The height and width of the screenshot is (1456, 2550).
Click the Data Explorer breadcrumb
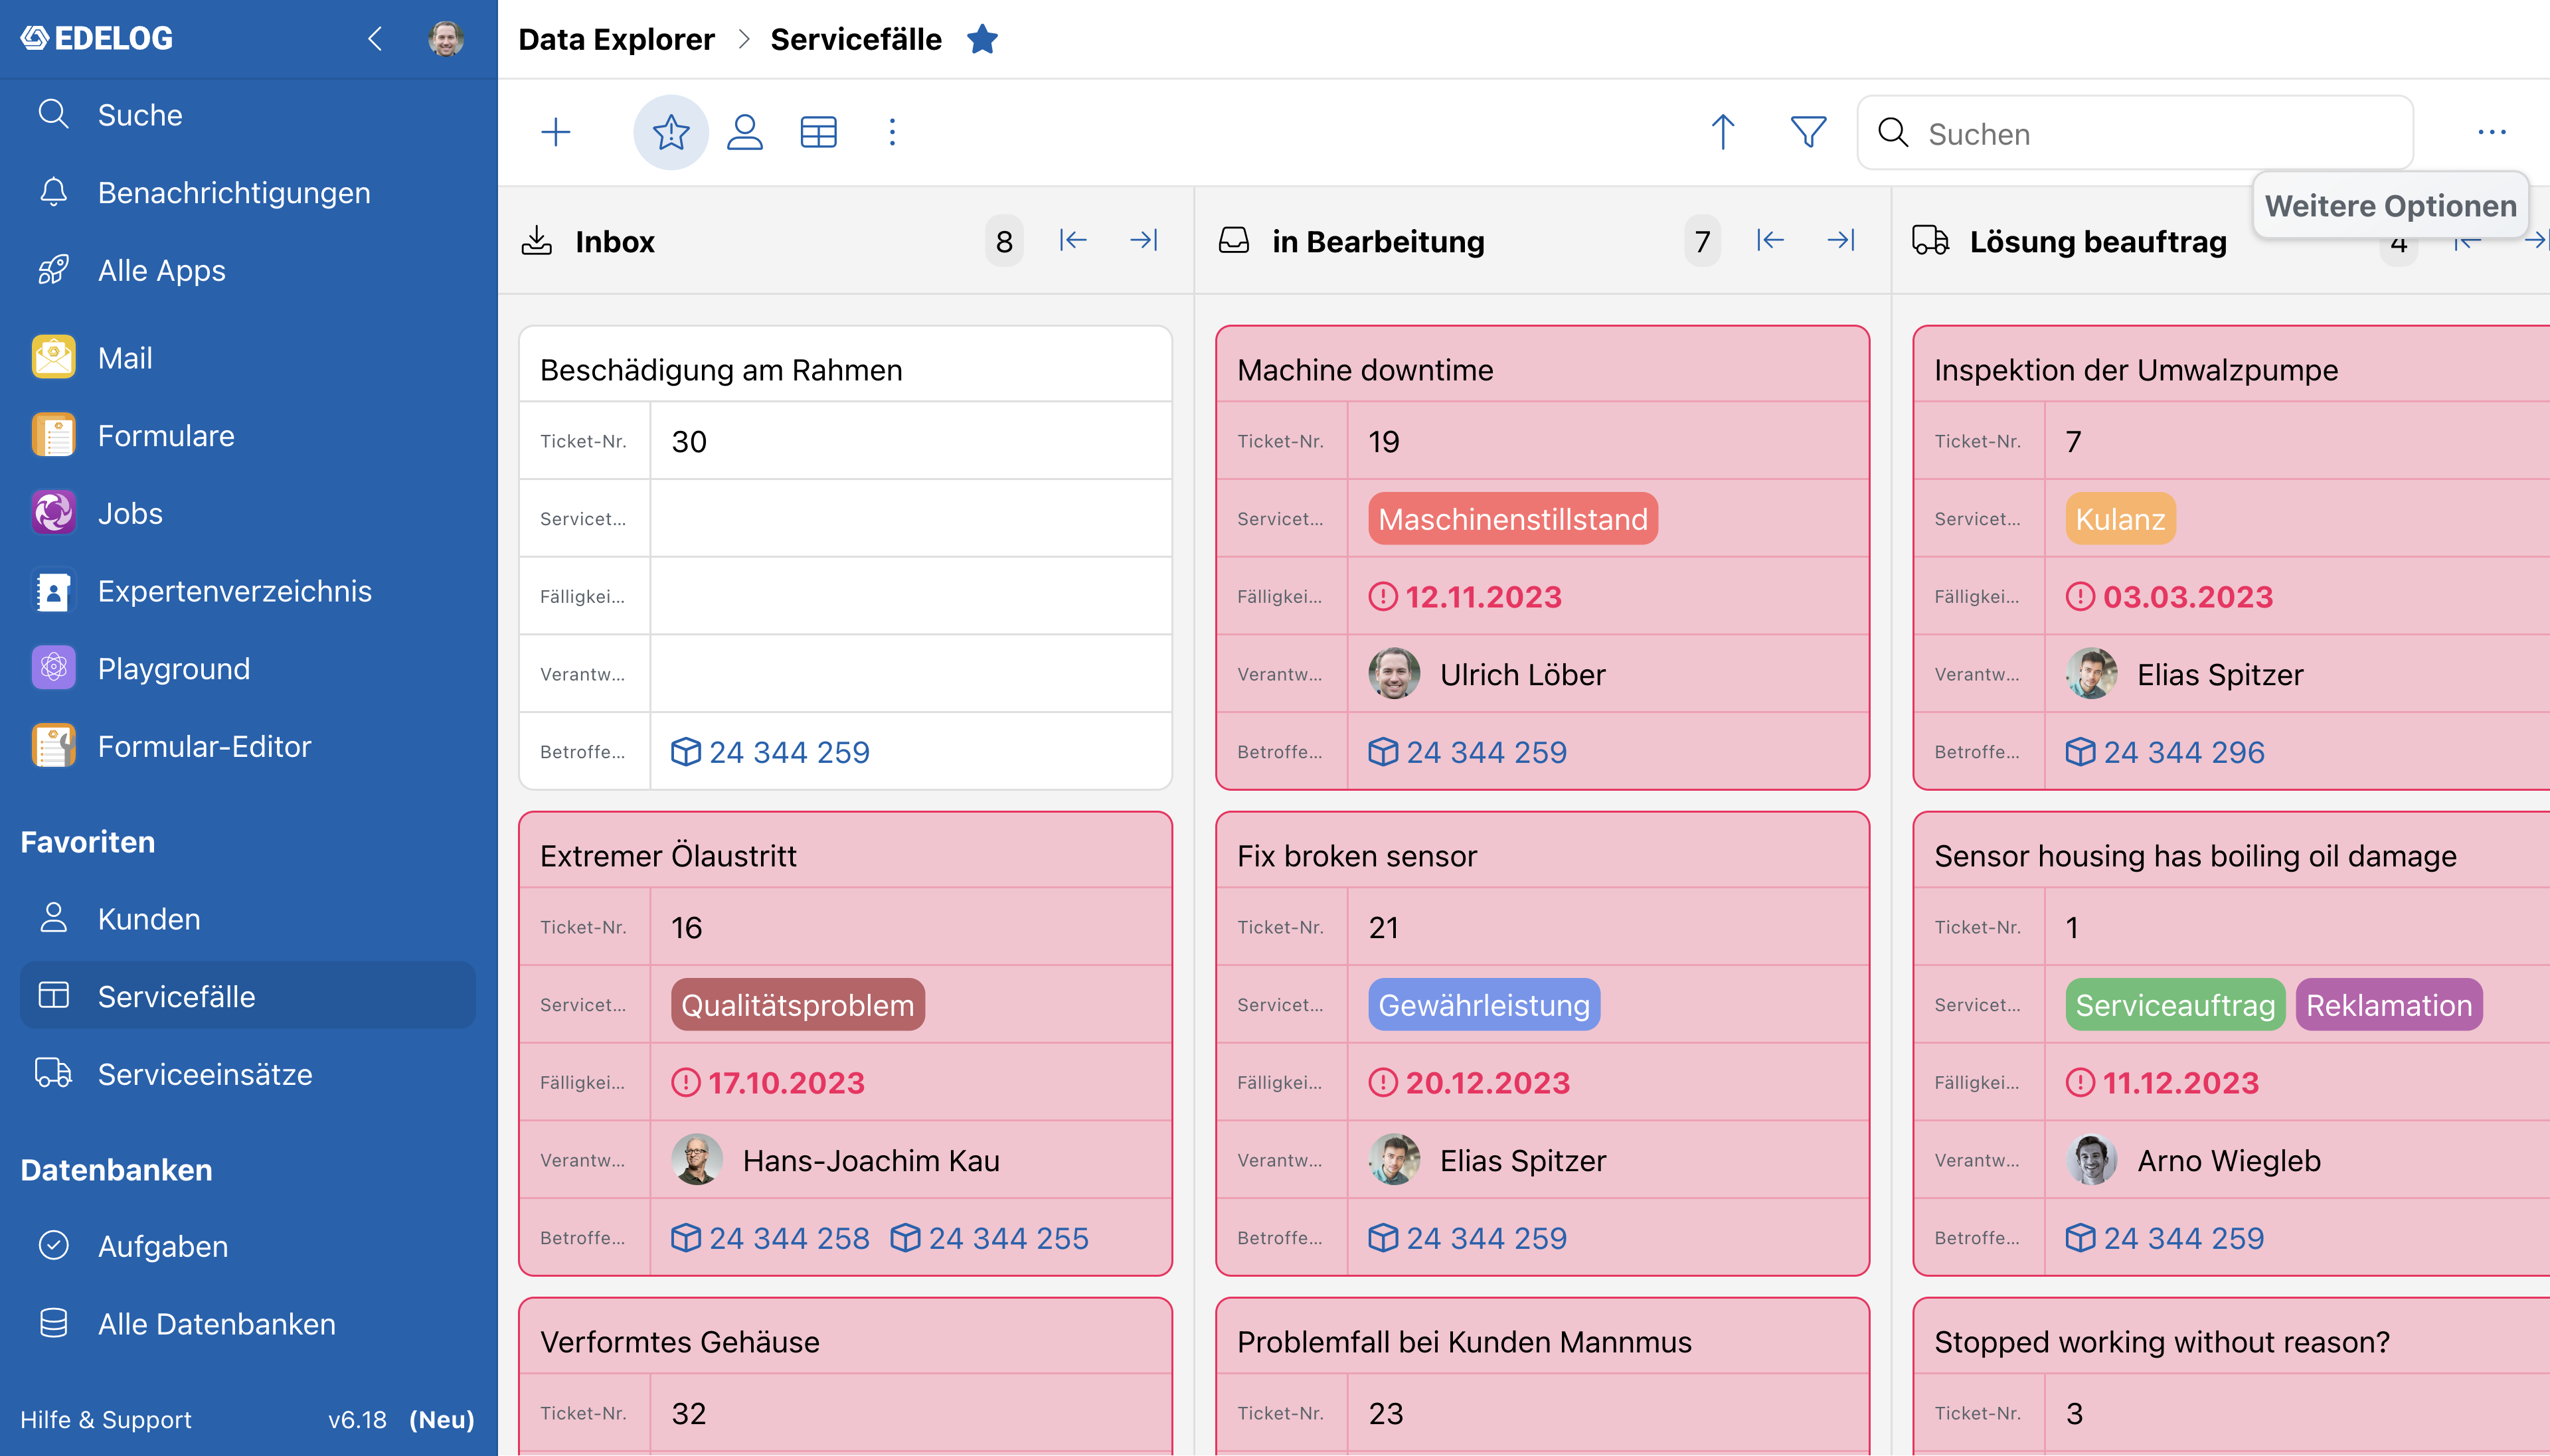pos(616,39)
